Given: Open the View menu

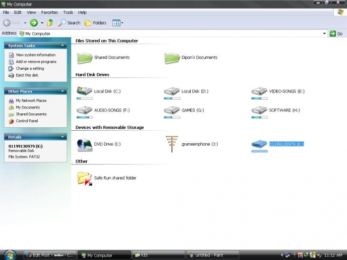Looking at the screenshot, I should coord(31,12).
